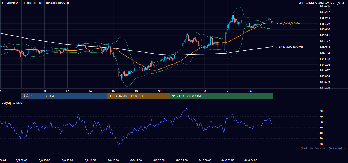Image resolution: width=348 pixels, height=163 pixels.
Task: Click hour label 12 under price chart
Action: (67, 91)
